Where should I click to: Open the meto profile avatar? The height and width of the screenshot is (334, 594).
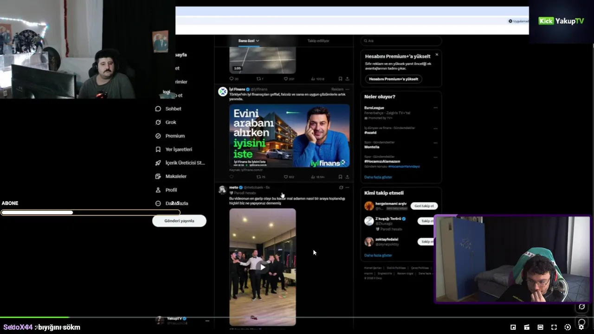click(x=222, y=189)
